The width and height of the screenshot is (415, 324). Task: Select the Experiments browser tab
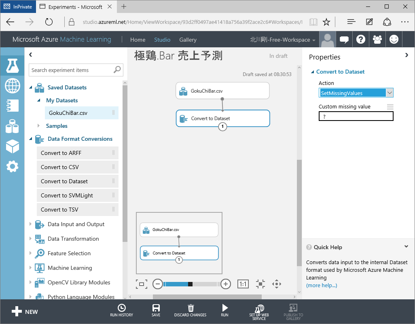pos(76,7)
